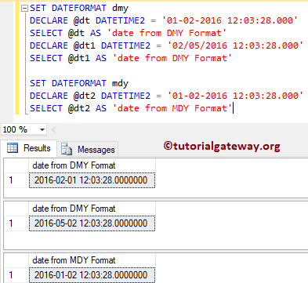The width and height of the screenshot is (308, 283).
Task: Click the Results grid icon
Action: pyautogui.click(x=13, y=148)
